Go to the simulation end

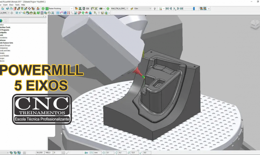pos(182,8)
